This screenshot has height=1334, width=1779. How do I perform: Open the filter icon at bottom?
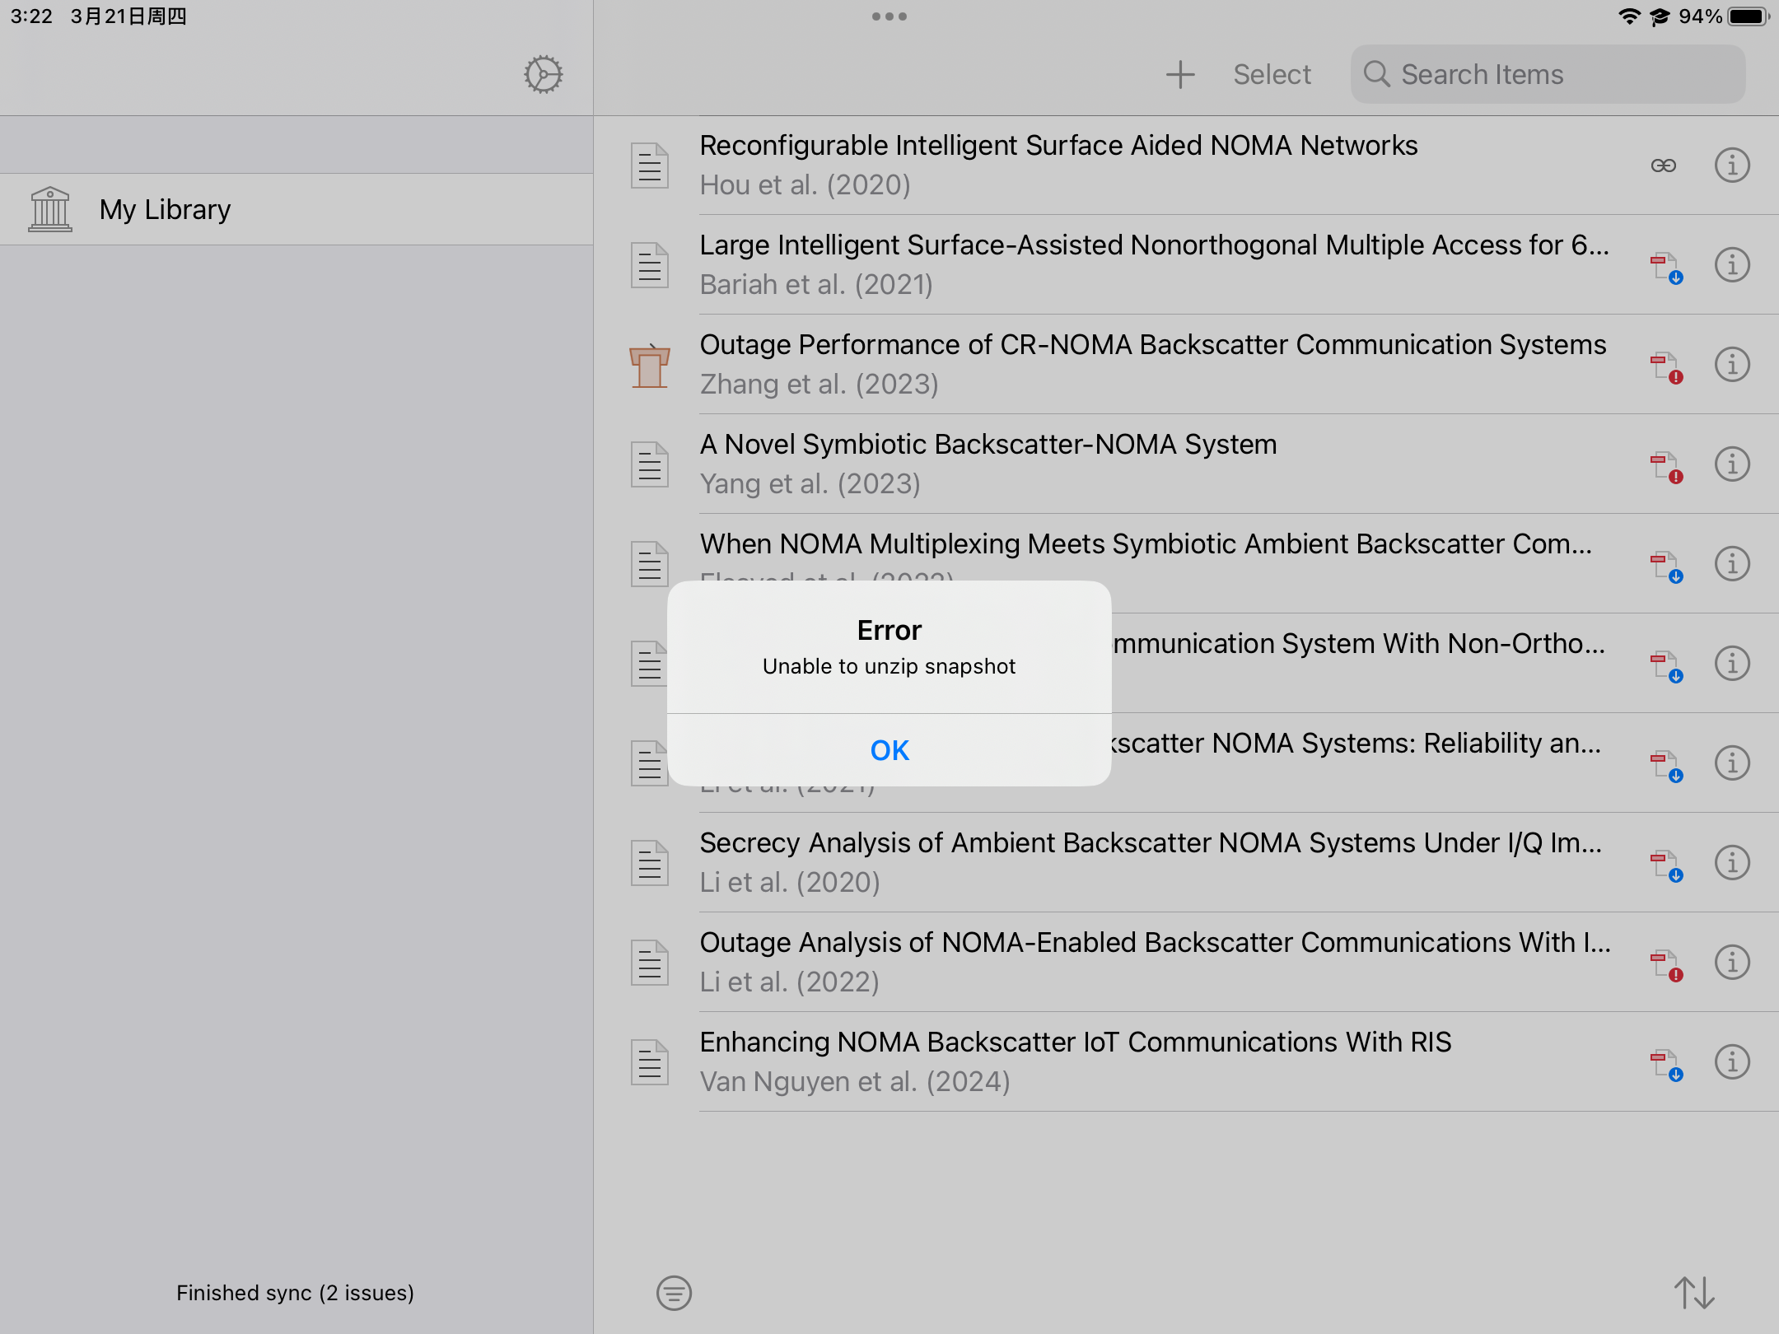click(x=674, y=1293)
